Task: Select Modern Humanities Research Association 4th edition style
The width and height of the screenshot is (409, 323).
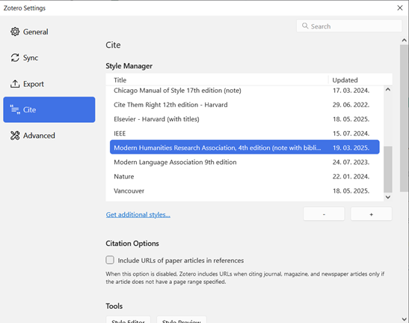Action: (245, 148)
